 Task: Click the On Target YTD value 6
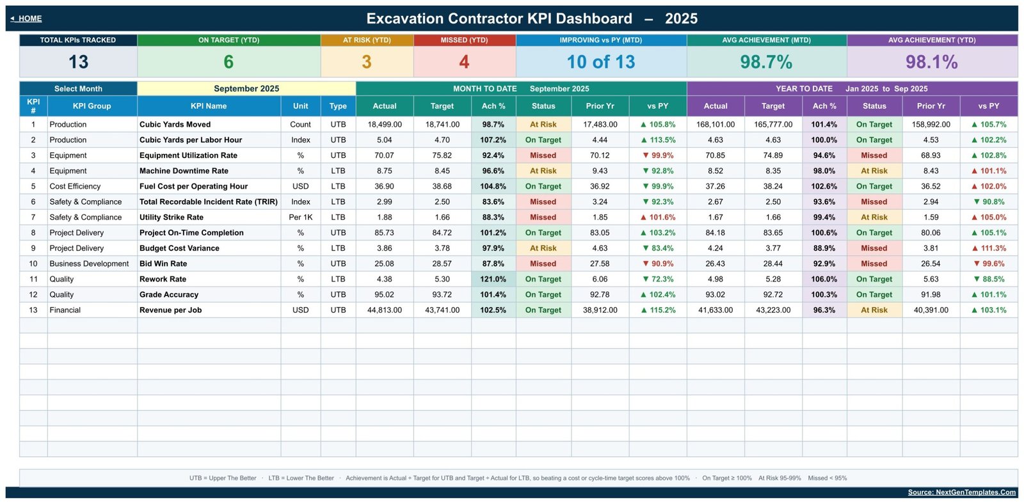pos(228,62)
